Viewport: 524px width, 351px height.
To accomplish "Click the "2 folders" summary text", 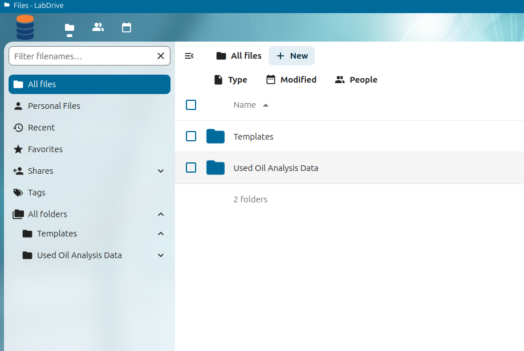I will (x=250, y=199).
